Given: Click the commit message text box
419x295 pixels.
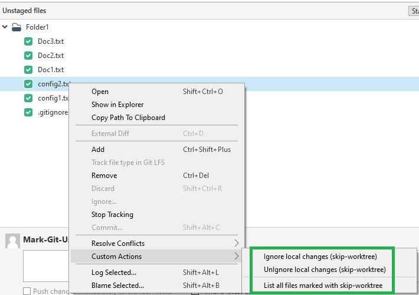Looking at the screenshot, I should pos(46,266).
